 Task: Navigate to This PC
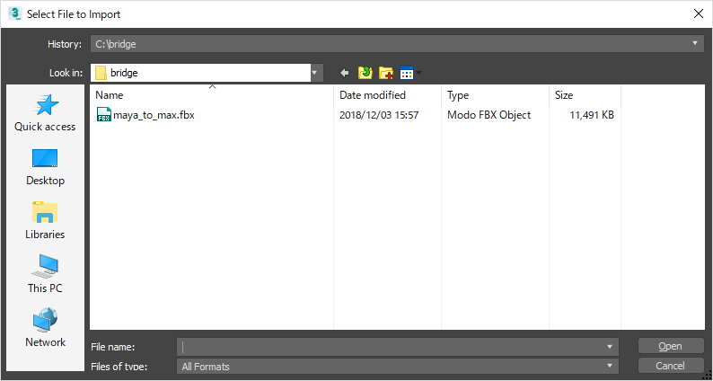(x=45, y=275)
